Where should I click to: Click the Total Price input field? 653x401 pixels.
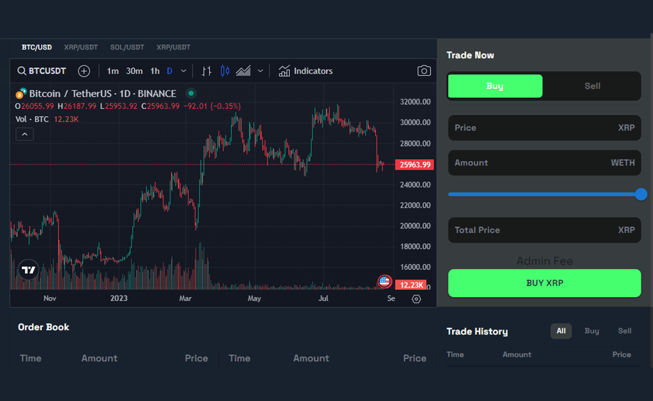click(544, 230)
